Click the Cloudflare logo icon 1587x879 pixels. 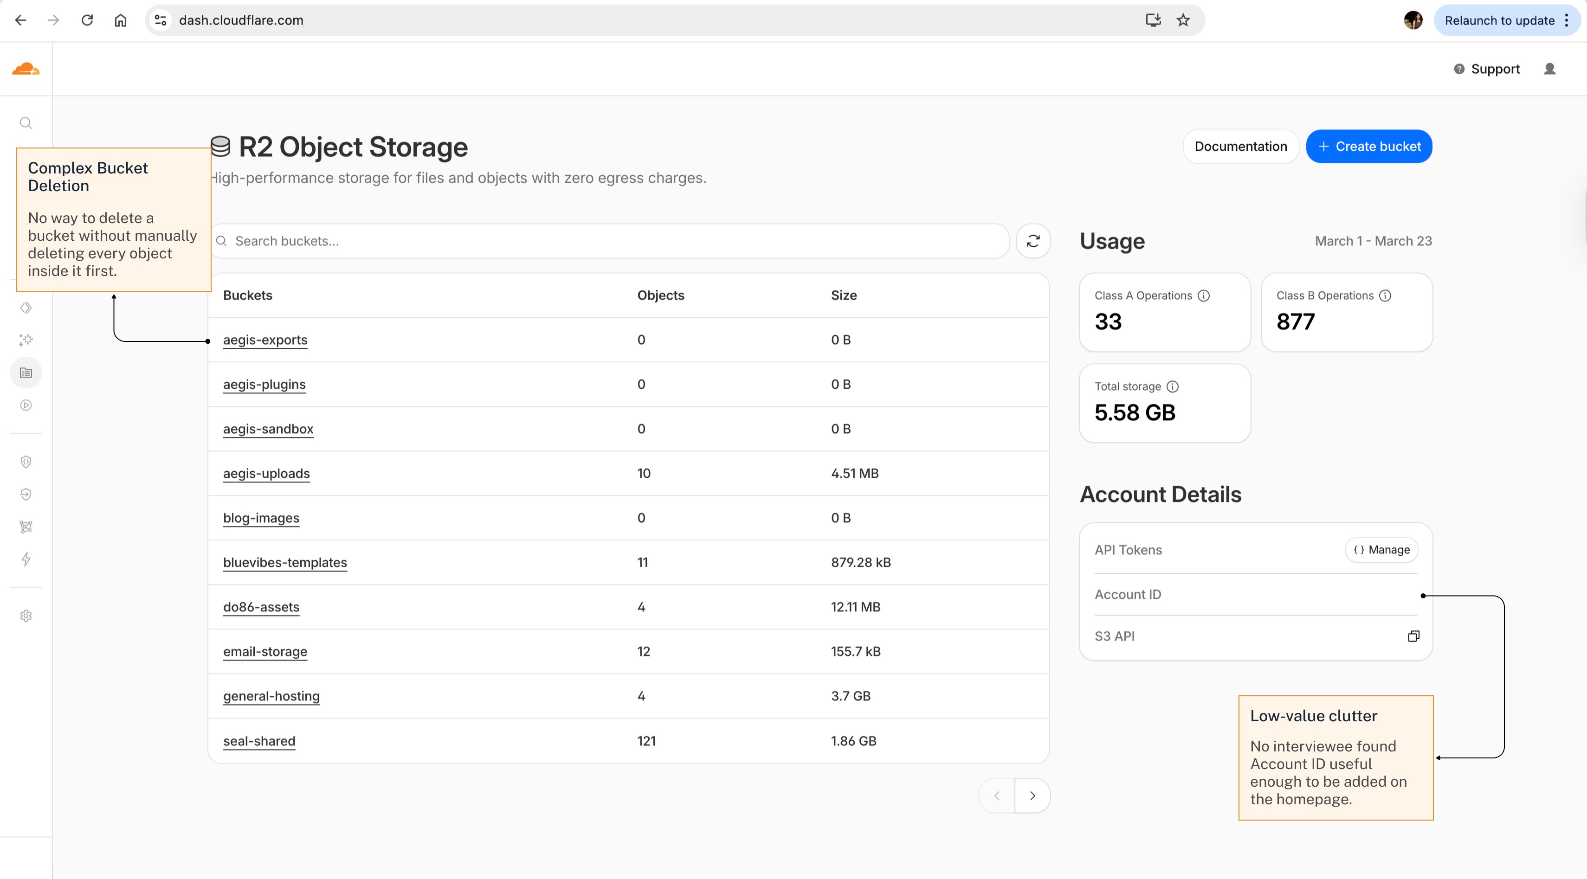26,69
